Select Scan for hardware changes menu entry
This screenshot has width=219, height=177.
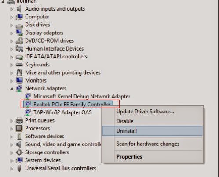tap(152, 144)
